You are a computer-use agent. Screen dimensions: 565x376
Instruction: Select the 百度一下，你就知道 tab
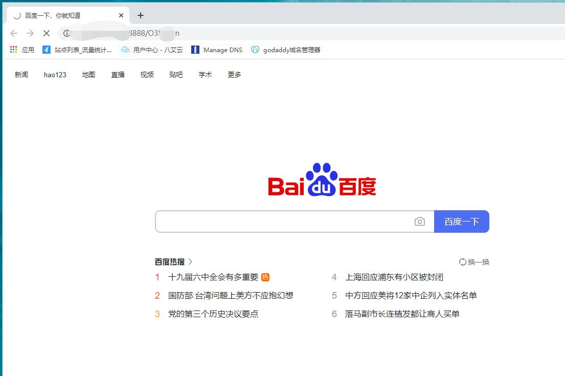point(67,15)
